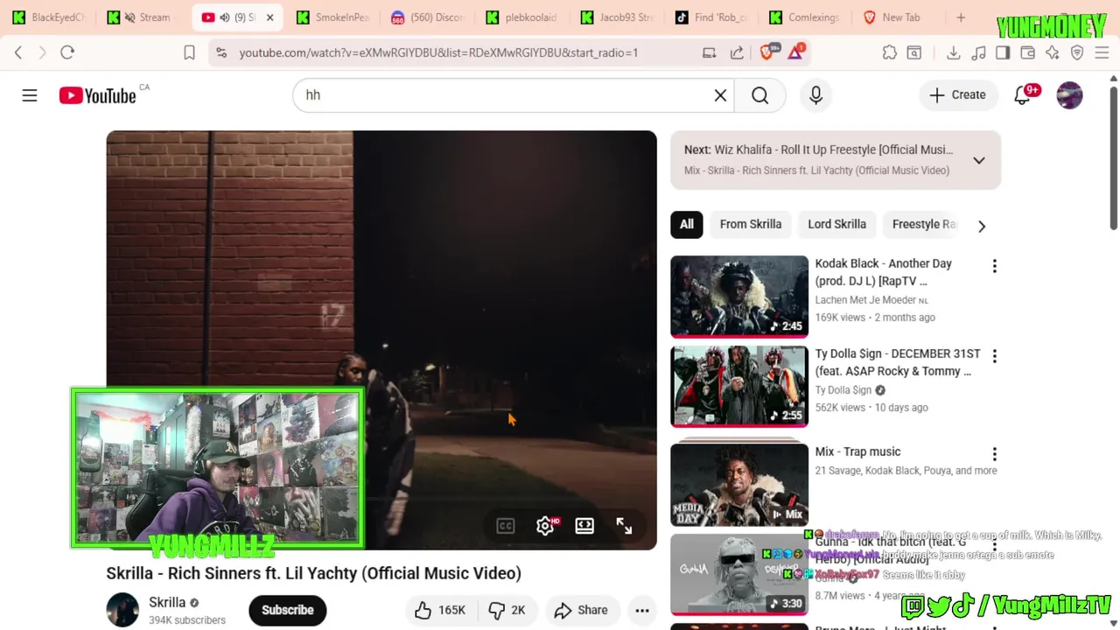Click the Create button

tap(957, 95)
